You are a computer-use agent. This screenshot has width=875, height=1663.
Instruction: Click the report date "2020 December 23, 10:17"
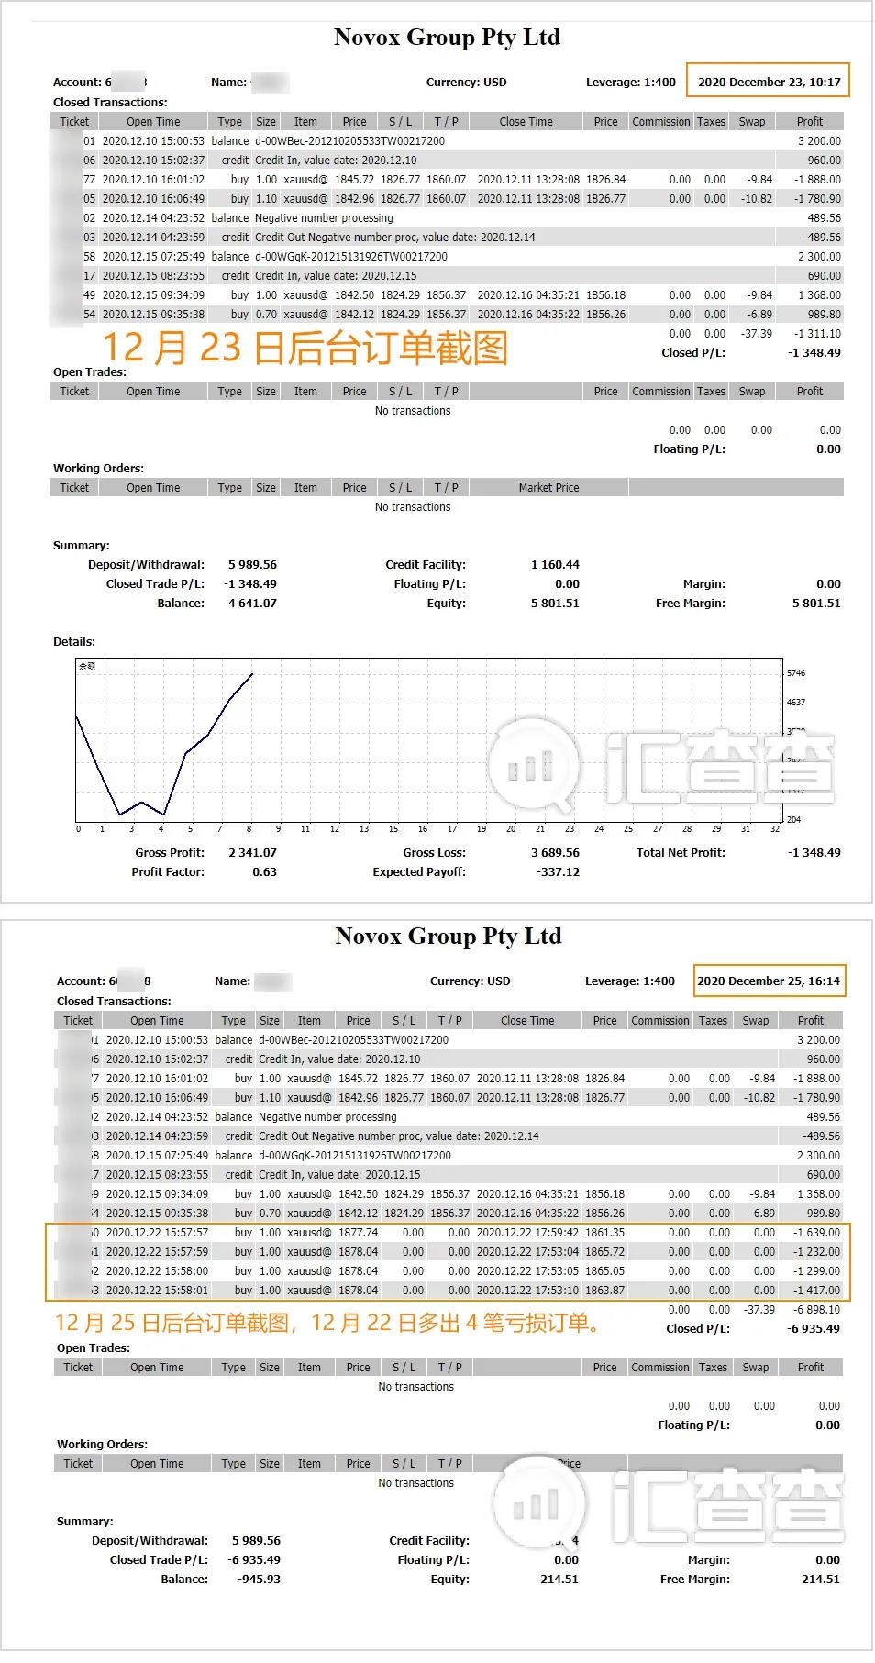[x=769, y=82]
